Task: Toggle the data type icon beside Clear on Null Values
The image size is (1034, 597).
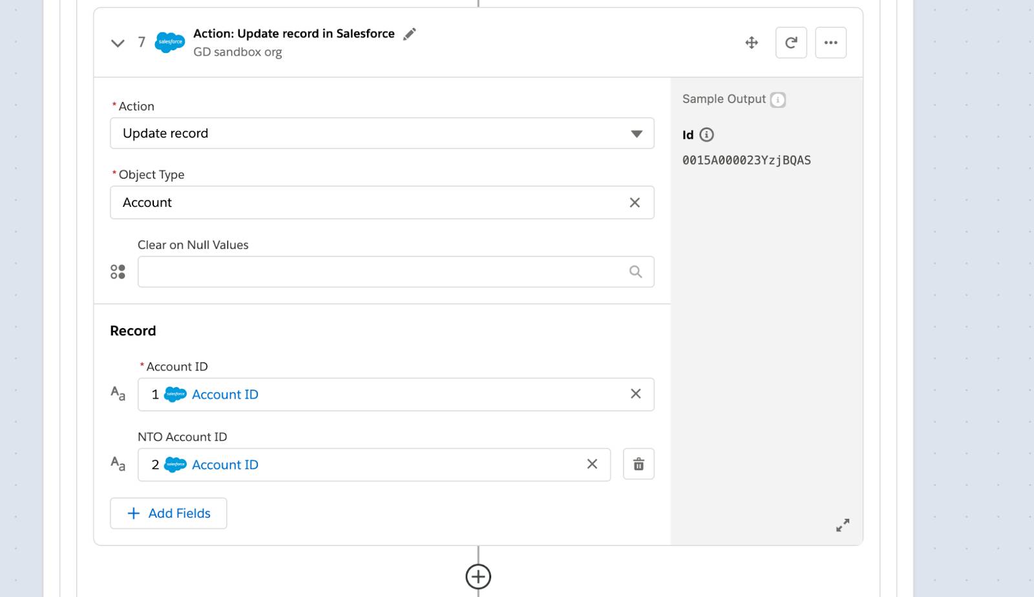Action: pos(118,272)
